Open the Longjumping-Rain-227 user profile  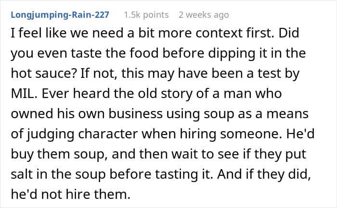(x=60, y=15)
